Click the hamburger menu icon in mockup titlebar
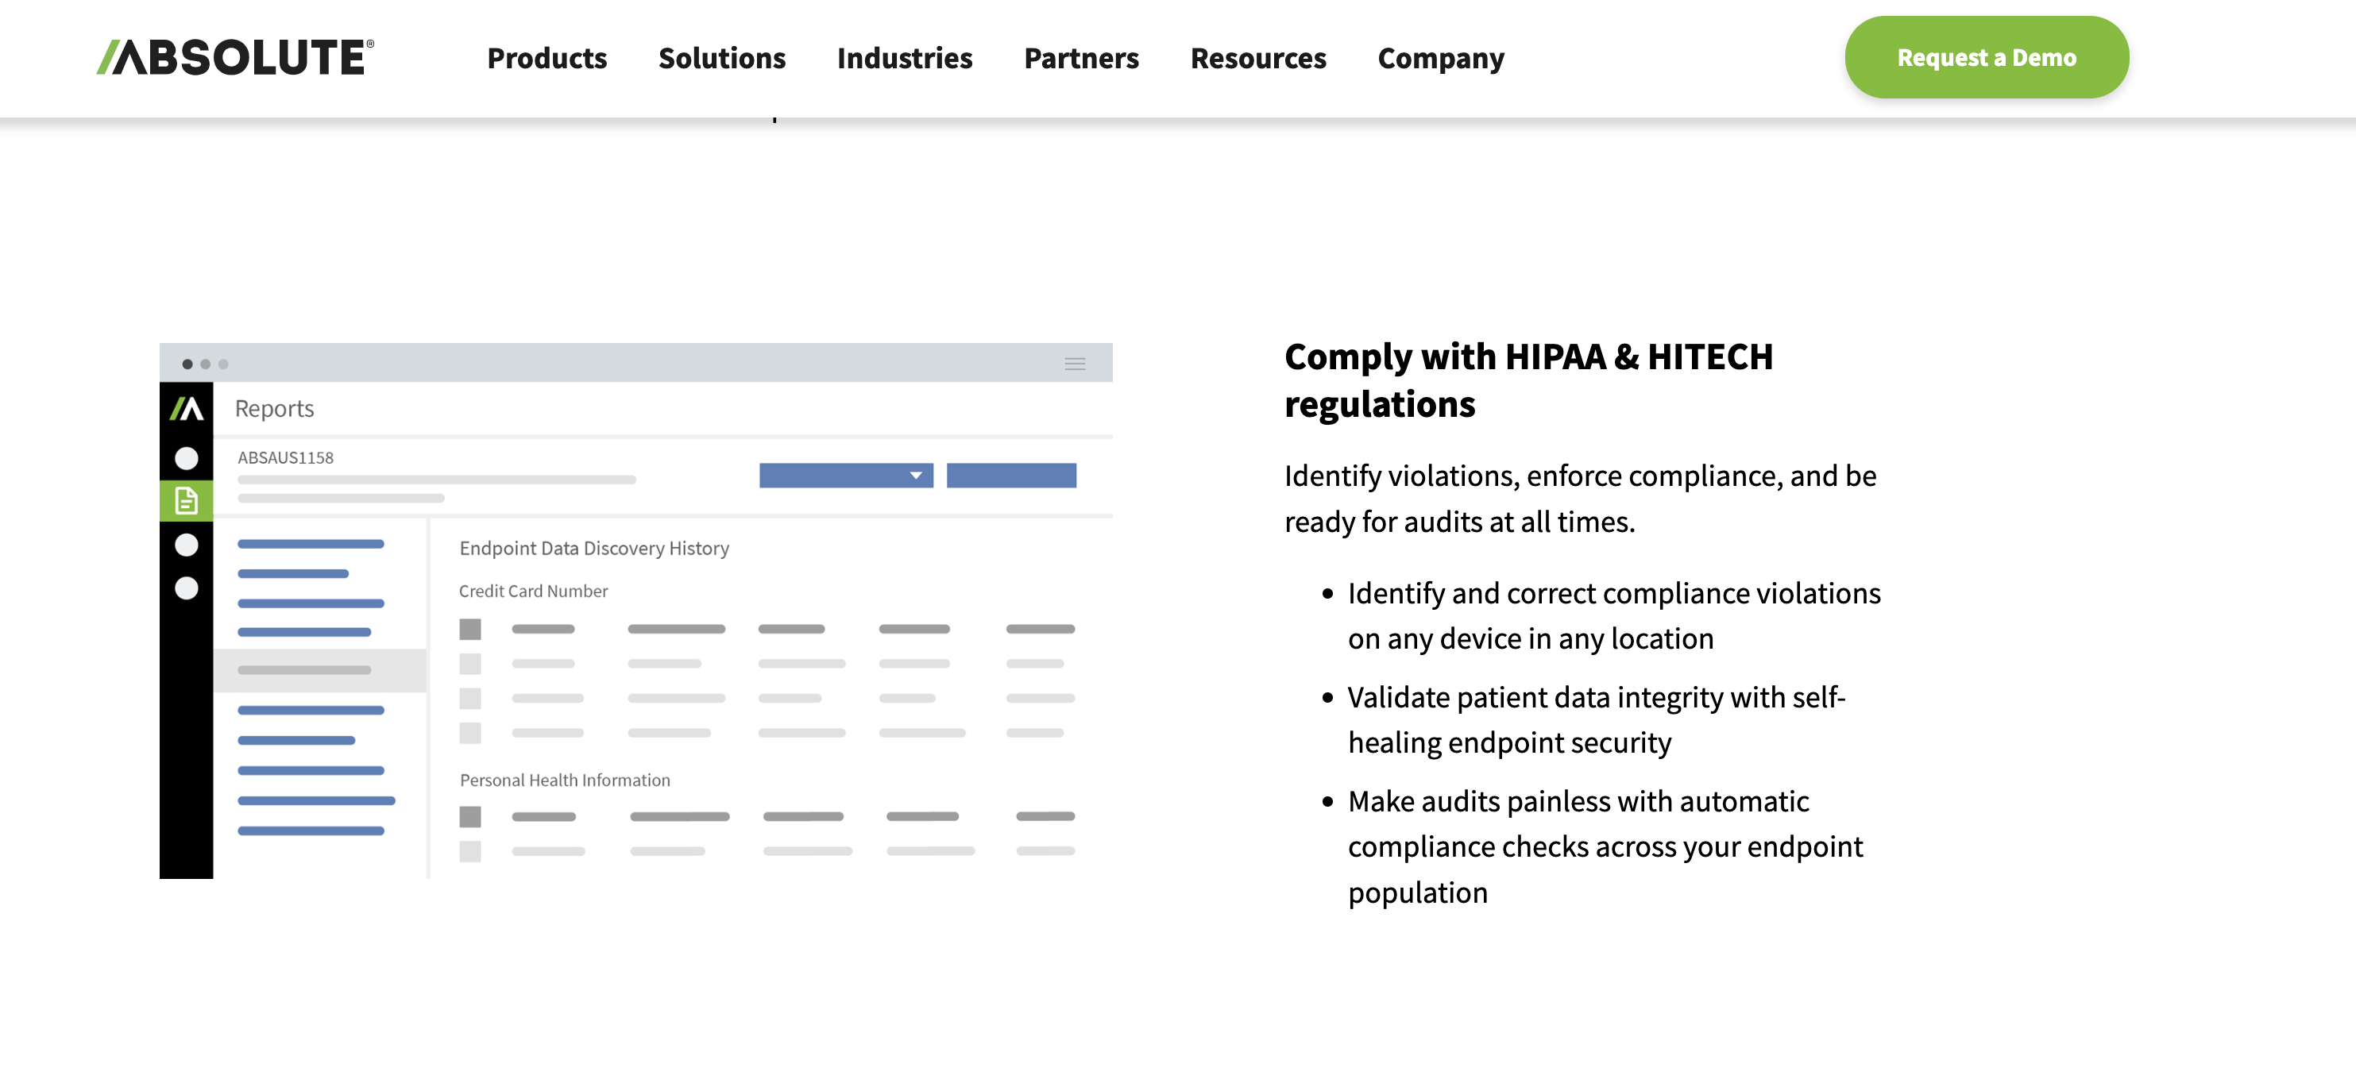This screenshot has height=1083, width=2356. coord(1075,364)
